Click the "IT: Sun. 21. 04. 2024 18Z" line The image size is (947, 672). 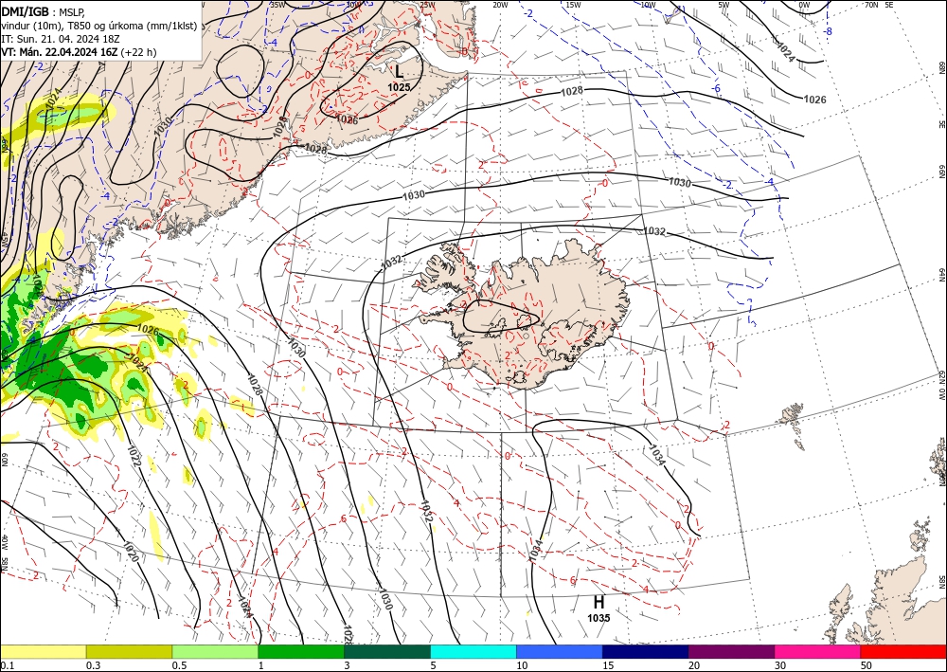61,39
